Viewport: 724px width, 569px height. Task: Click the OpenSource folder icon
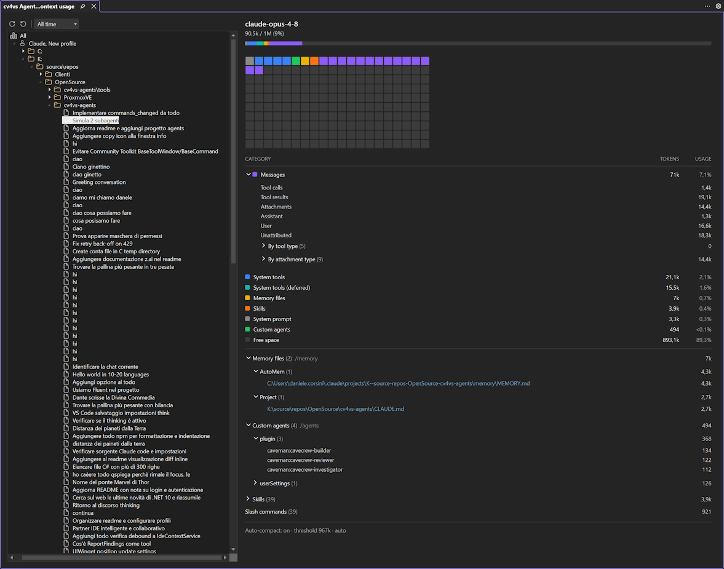coord(49,82)
